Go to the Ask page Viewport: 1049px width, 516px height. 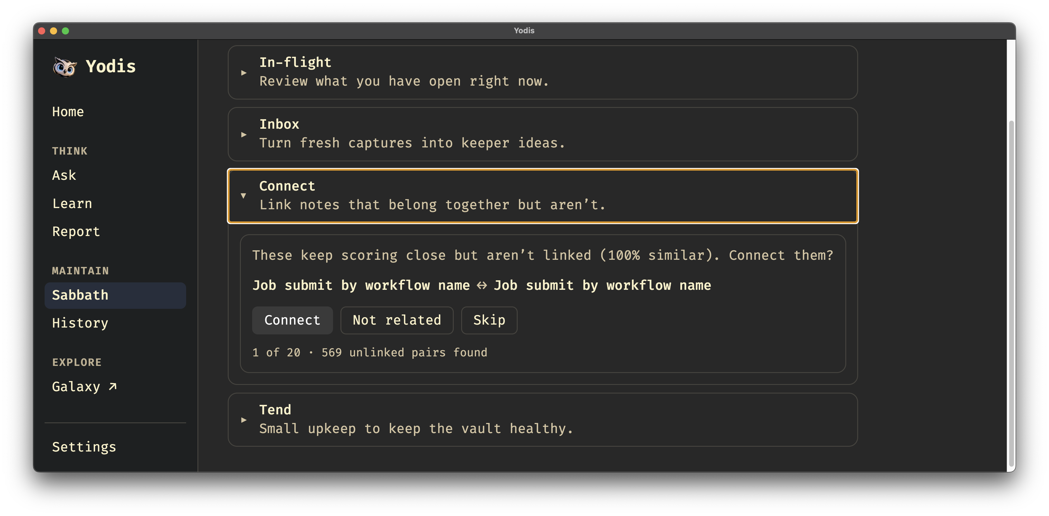pos(64,175)
